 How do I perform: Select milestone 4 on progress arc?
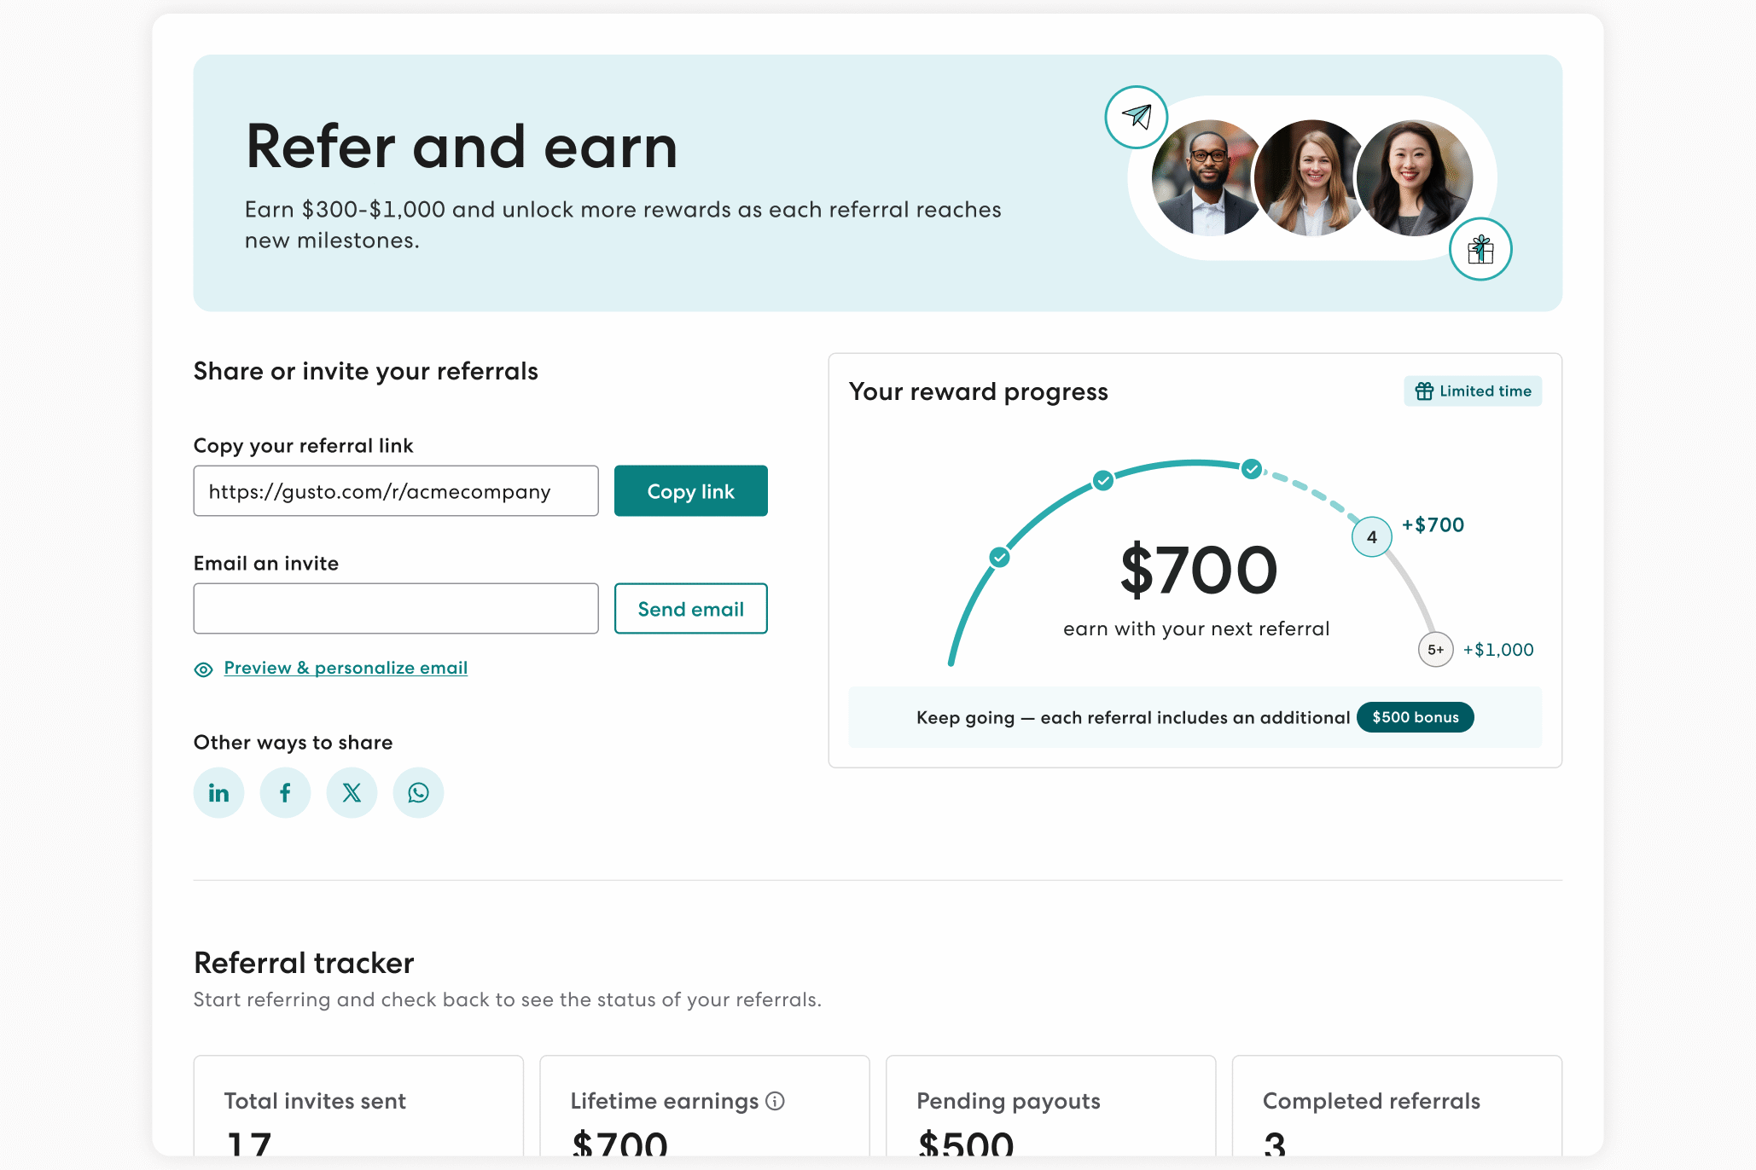1371,537
